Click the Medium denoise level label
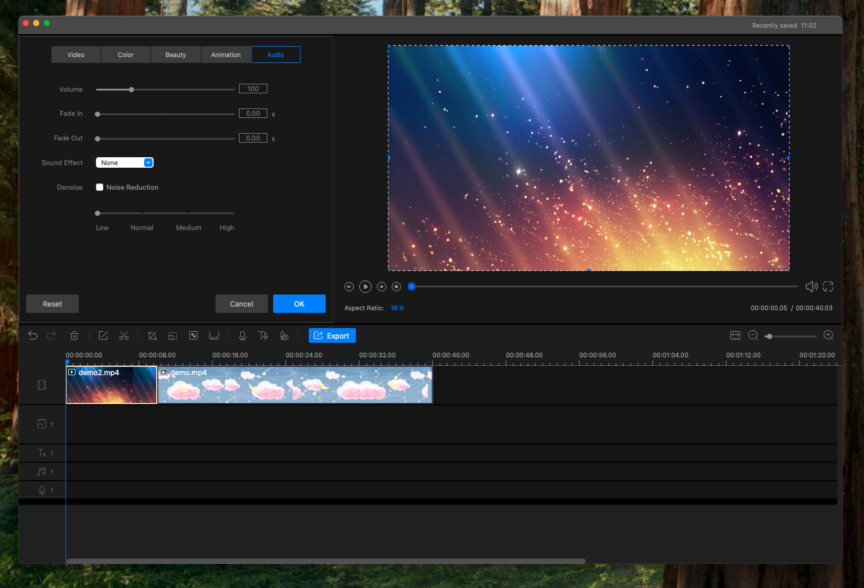 click(189, 227)
